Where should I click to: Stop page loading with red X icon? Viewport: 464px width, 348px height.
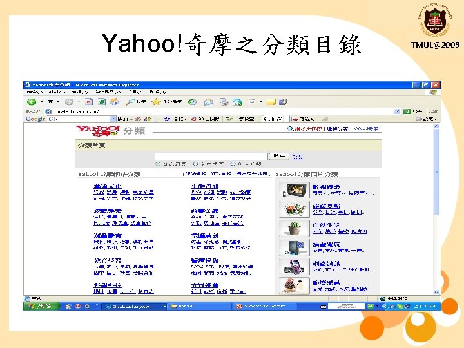point(88,102)
